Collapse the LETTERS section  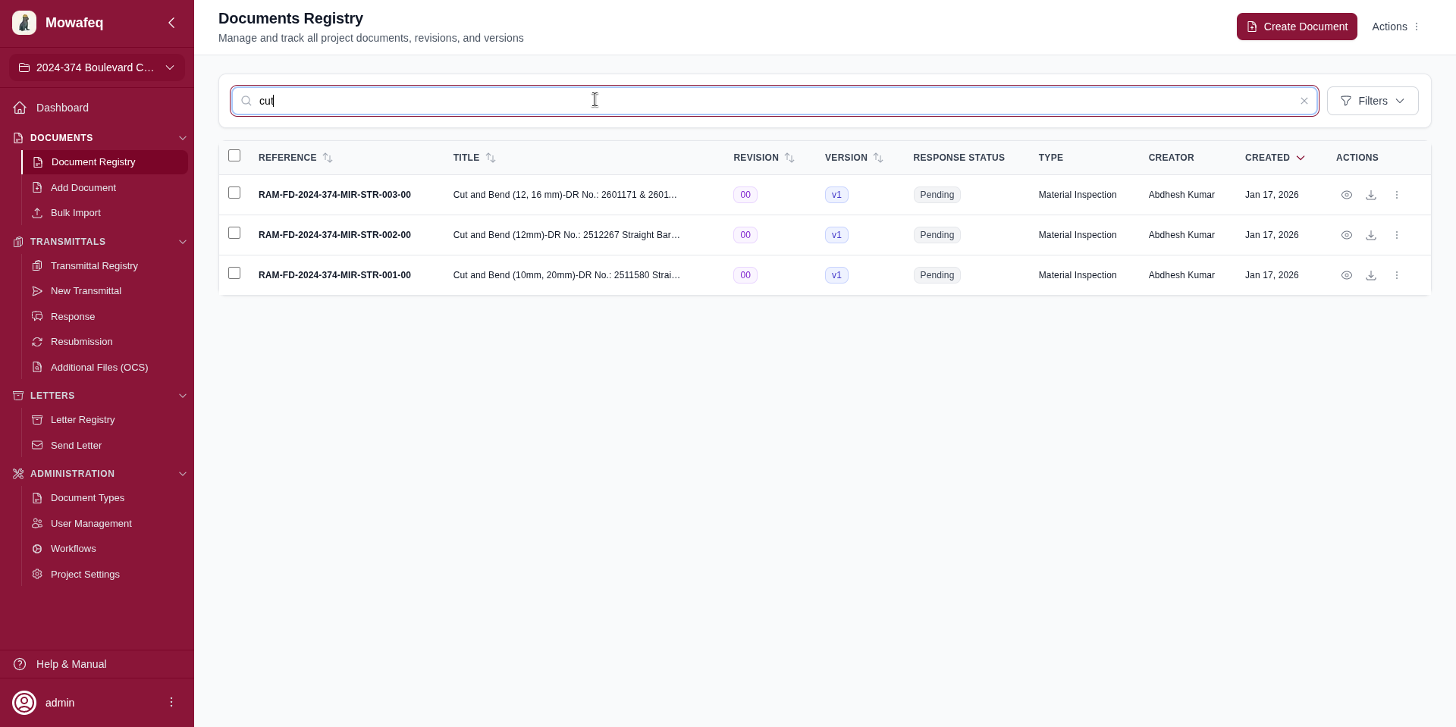[x=182, y=395]
